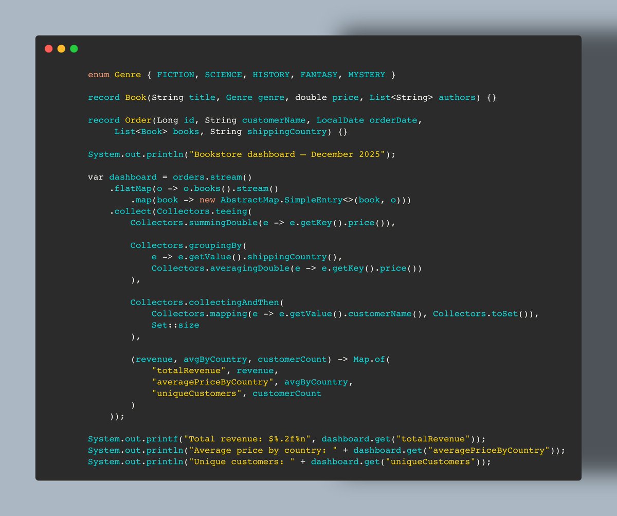Click the yellow minimize dot
The width and height of the screenshot is (617, 516).
coord(61,49)
